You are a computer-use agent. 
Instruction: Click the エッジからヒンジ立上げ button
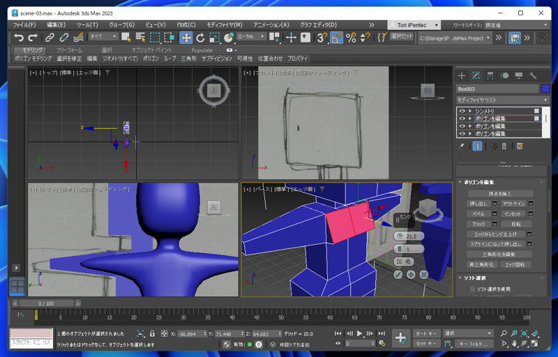(x=496, y=234)
